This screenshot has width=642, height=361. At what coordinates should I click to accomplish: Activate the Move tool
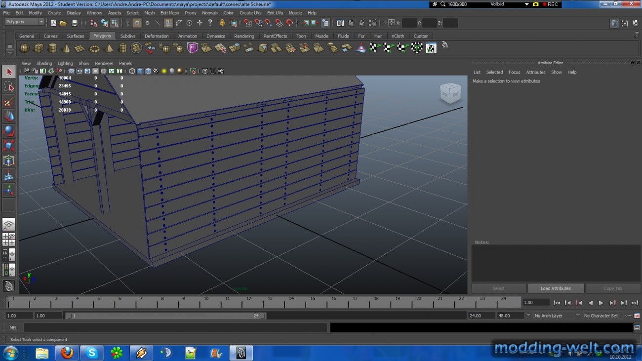(9, 116)
